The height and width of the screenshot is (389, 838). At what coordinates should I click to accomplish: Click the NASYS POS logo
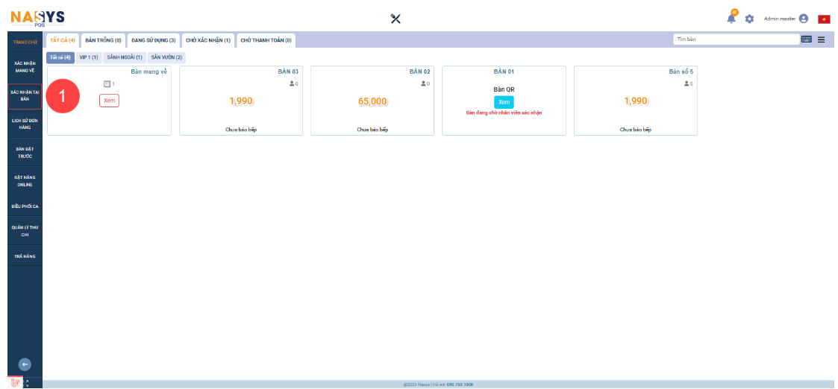(x=38, y=17)
